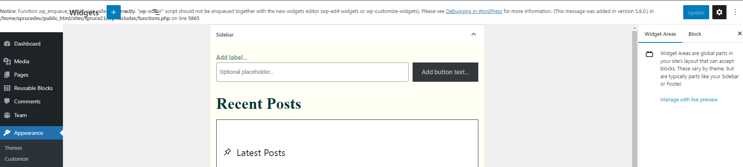Viewport: 743px width, 167px height.
Task: Click the Update button
Action: [696, 12]
